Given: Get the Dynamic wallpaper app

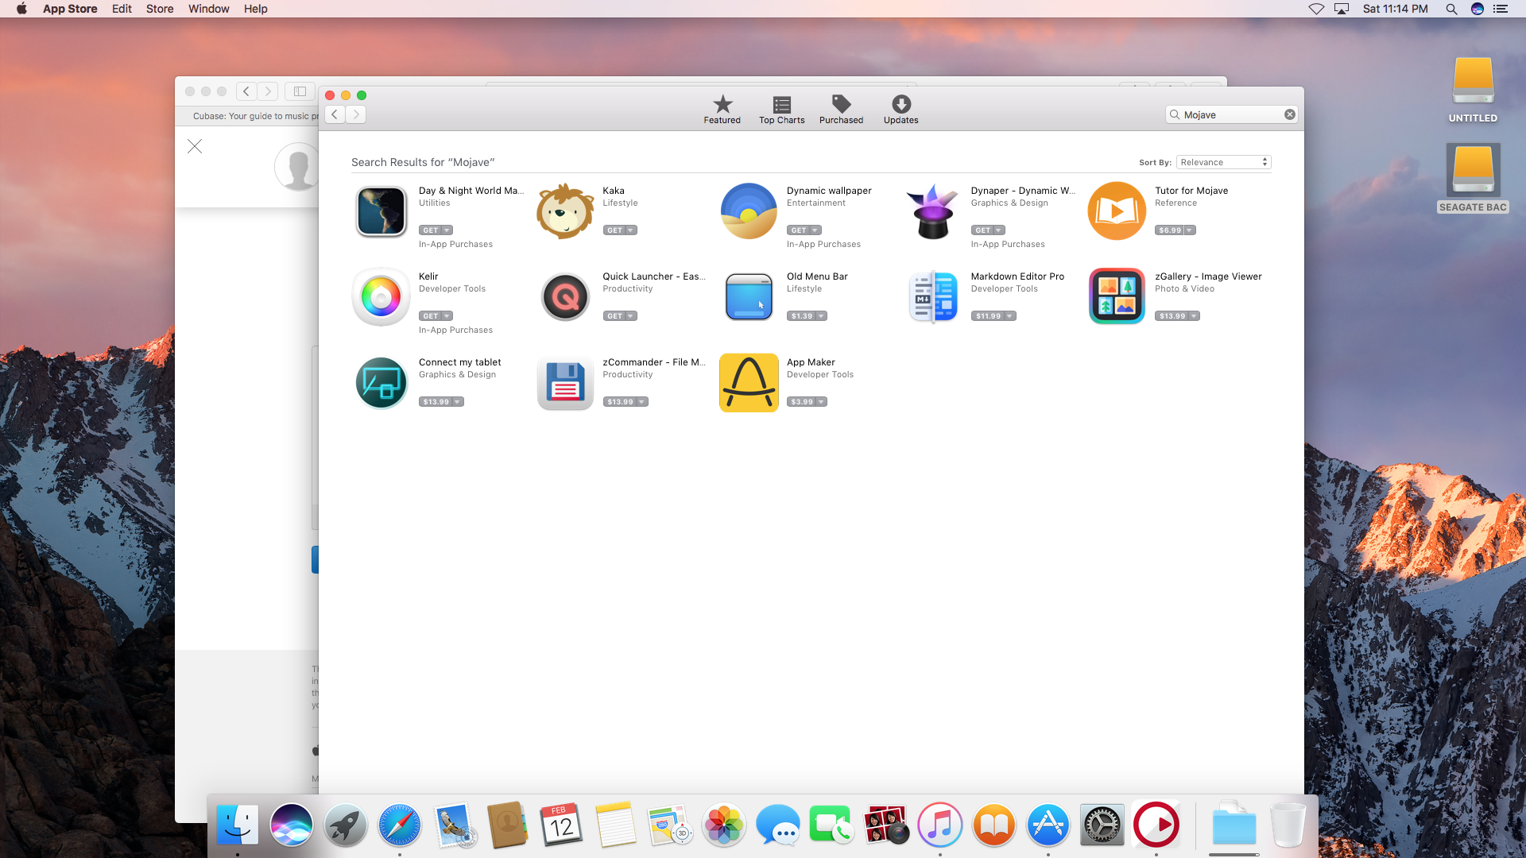Looking at the screenshot, I should coord(799,230).
